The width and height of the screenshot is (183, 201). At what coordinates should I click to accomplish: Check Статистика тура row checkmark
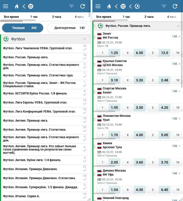pyautogui.click(x=85, y=76)
